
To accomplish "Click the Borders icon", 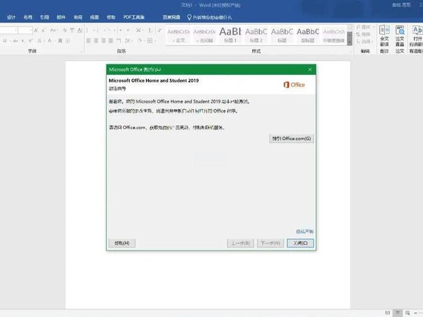I will 150,41.
